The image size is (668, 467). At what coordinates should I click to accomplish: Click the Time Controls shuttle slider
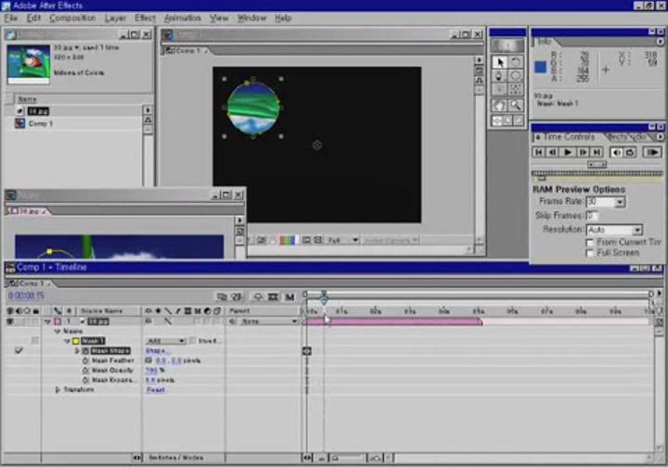(x=597, y=164)
